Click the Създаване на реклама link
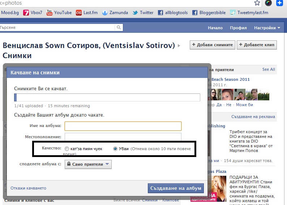The image size is (287, 205). click(253, 117)
